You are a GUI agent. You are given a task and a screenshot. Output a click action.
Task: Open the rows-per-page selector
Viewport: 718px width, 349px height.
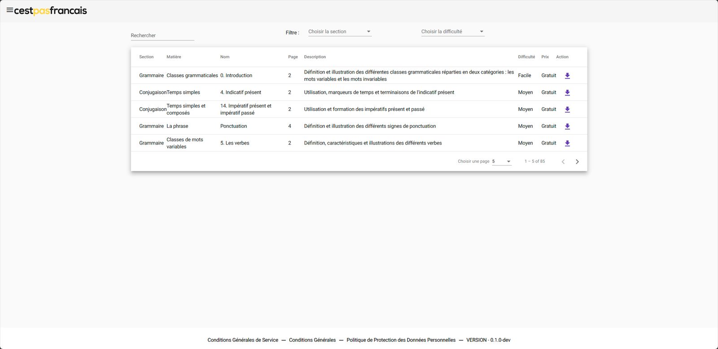[x=502, y=161]
